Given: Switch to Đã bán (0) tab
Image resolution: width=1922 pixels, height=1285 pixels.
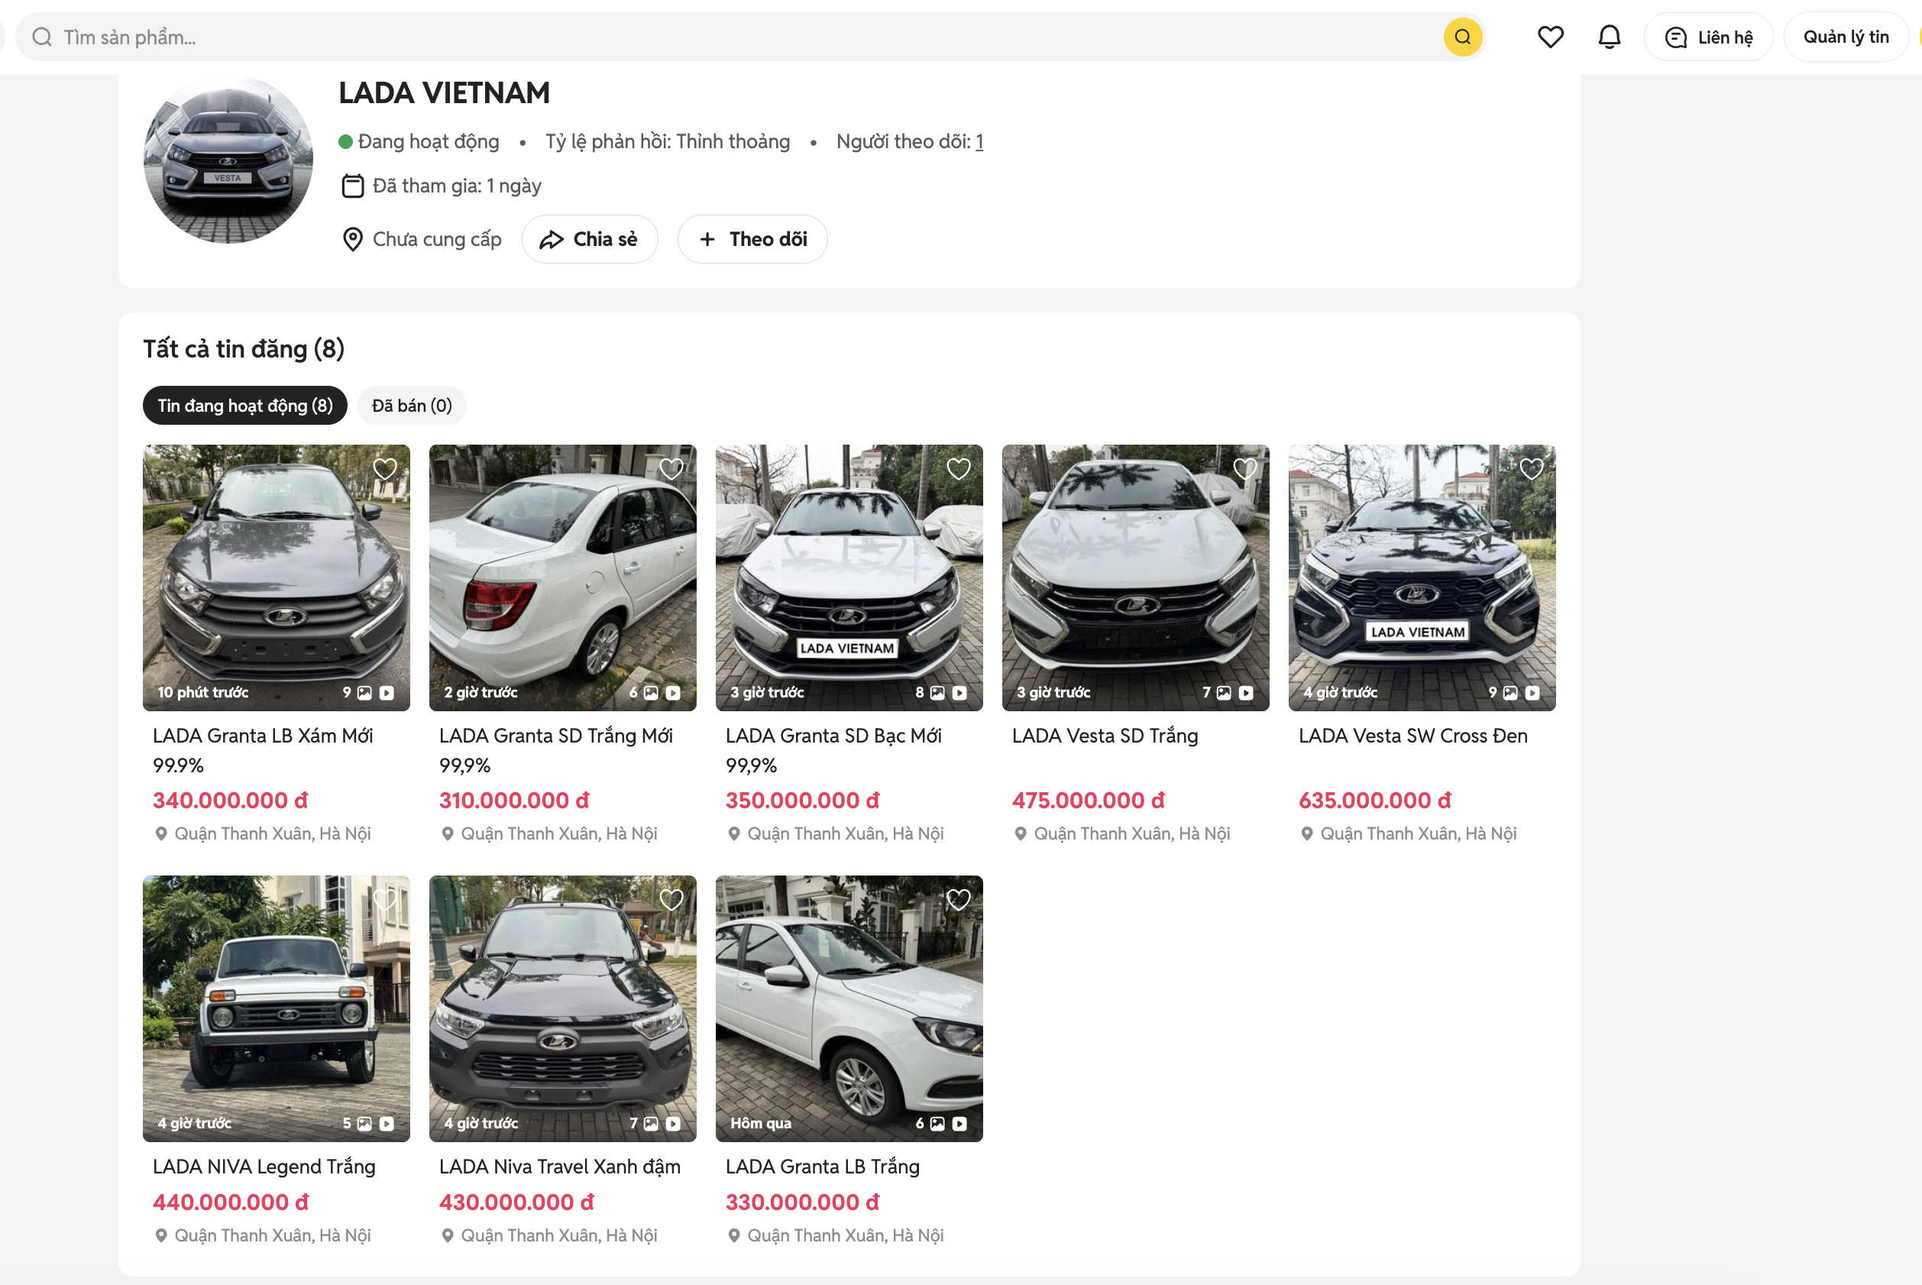Looking at the screenshot, I should pos(412,406).
